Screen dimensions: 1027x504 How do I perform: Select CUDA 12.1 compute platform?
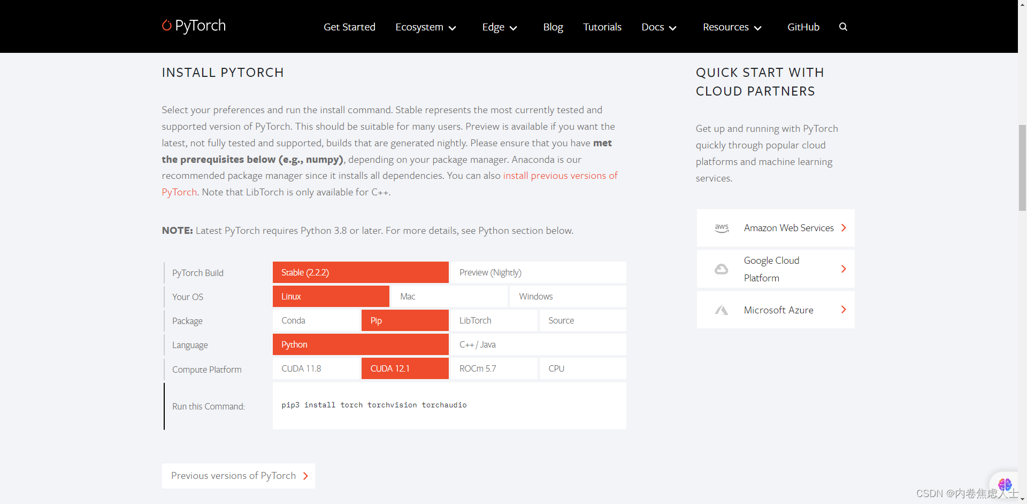pyautogui.click(x=405, y=368)
